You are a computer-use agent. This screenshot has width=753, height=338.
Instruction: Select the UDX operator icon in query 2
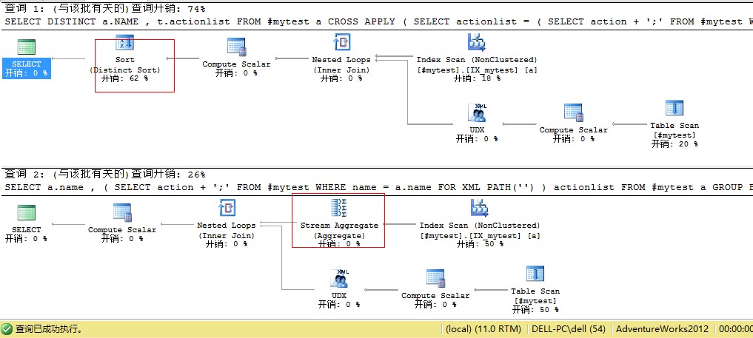click(x=338, y=278)
